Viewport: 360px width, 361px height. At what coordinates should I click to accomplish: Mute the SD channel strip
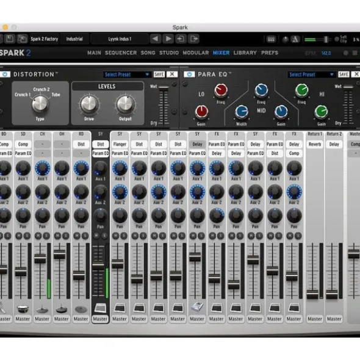click(x=19, y=236)
